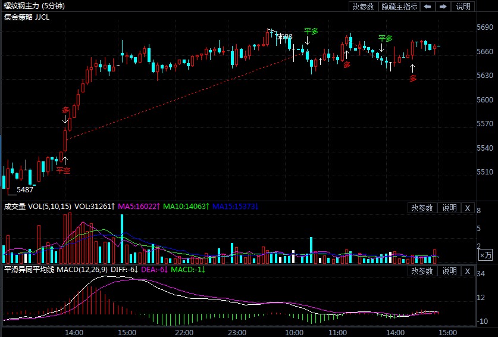The height and width of the screenshot is (337, 498).
Task: Click the right arrow to switch to next indicator
Action: click(443, 7)
